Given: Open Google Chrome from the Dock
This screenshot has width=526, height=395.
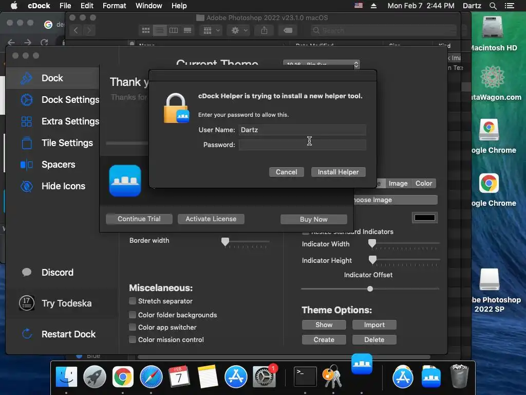Looking at the screenshot, I should coord(123,376).
